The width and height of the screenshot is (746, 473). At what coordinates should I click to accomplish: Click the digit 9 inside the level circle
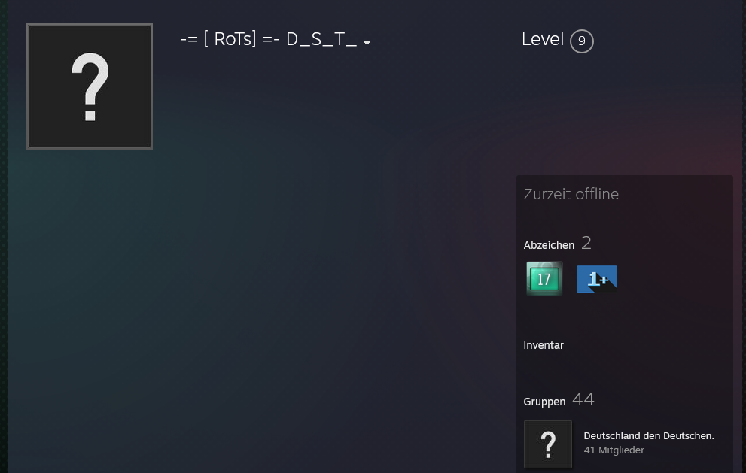point(581,41)
